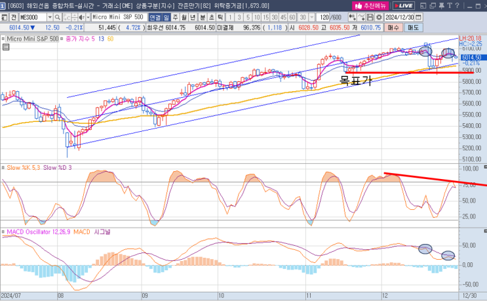Toggle the 연결 continuous contract button

click(155, 18)
